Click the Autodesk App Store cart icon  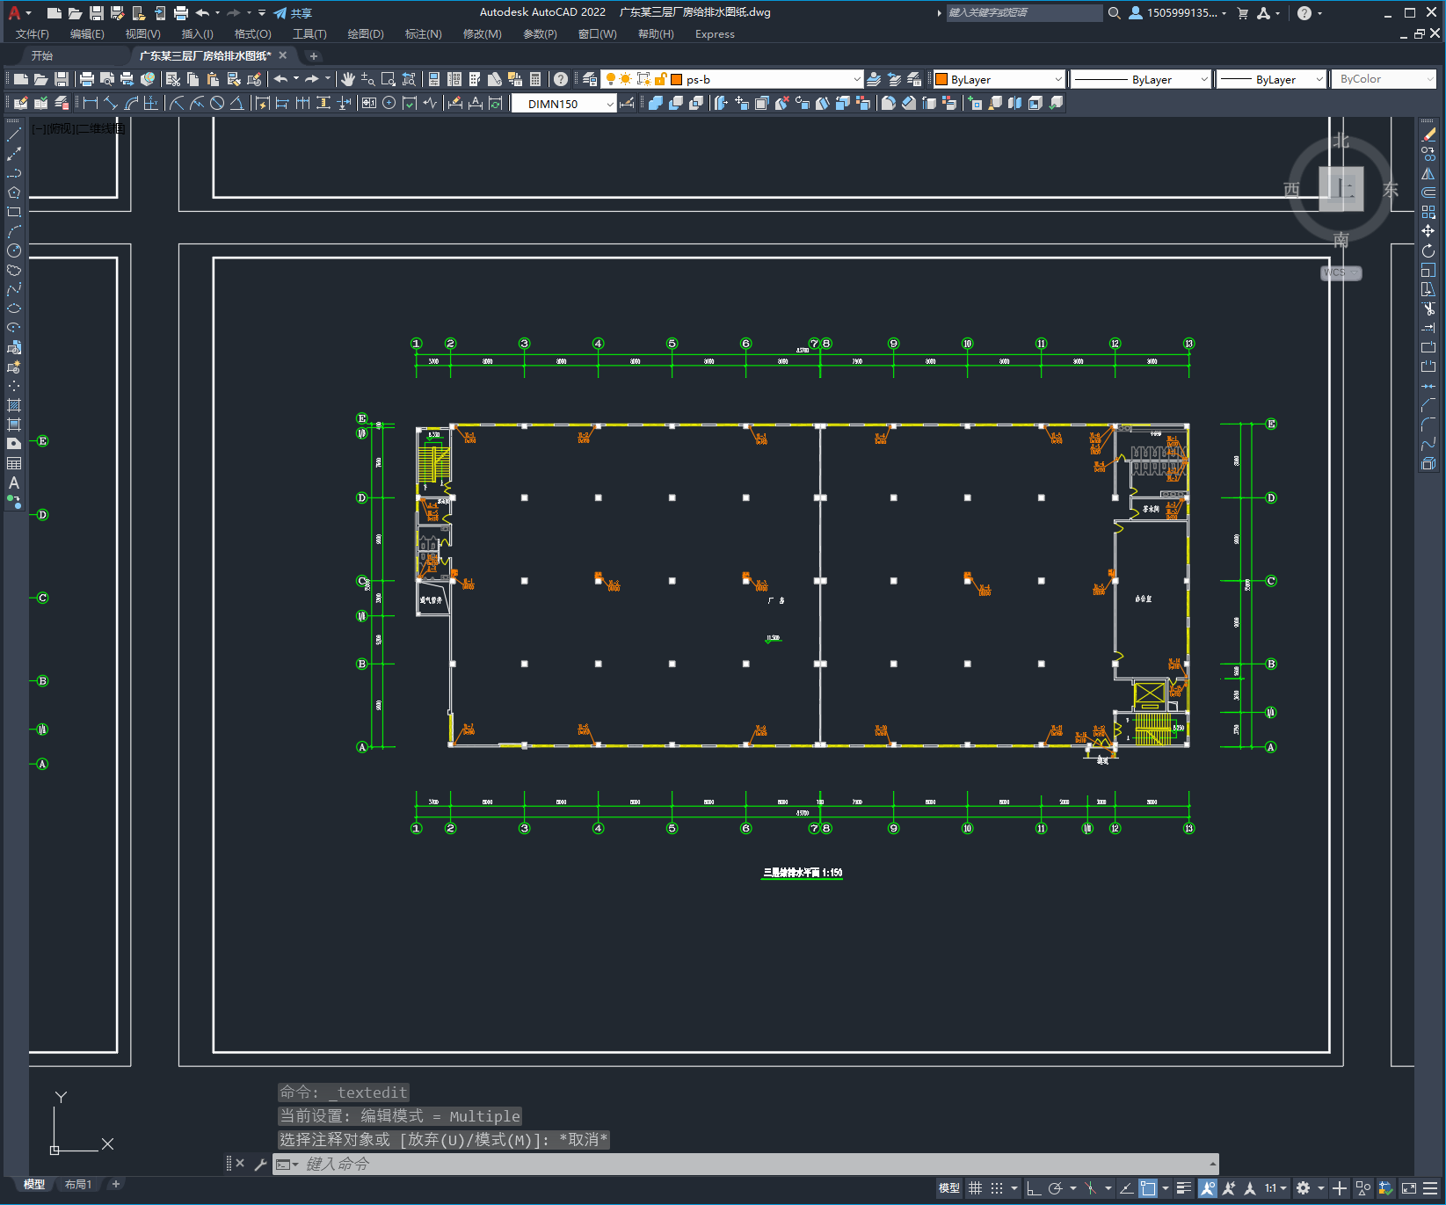pos(1242,12)
